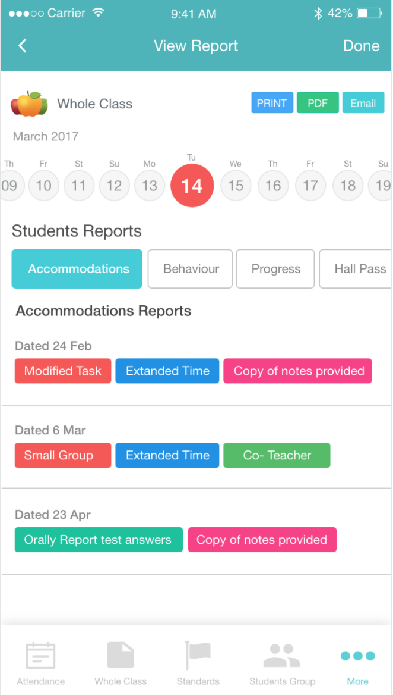The image size is (393, 695).
Task: Tap the Bluetooth status icon
Action: [318, 13]
